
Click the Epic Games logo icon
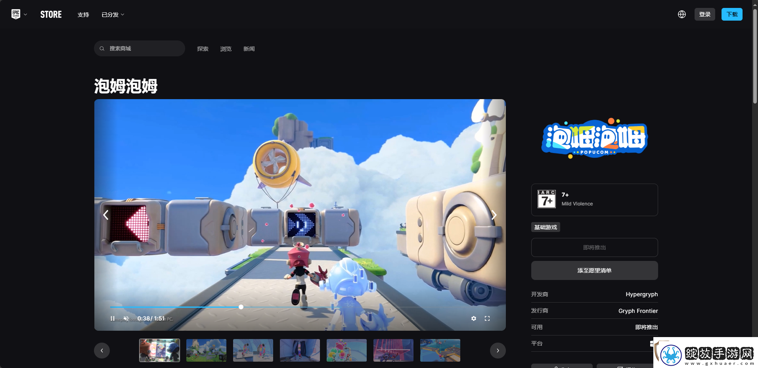16,14
